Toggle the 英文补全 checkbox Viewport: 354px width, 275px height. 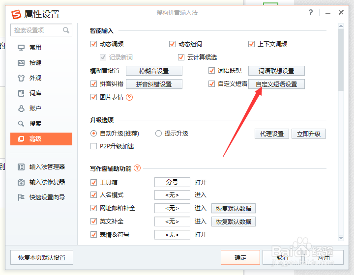93,221
